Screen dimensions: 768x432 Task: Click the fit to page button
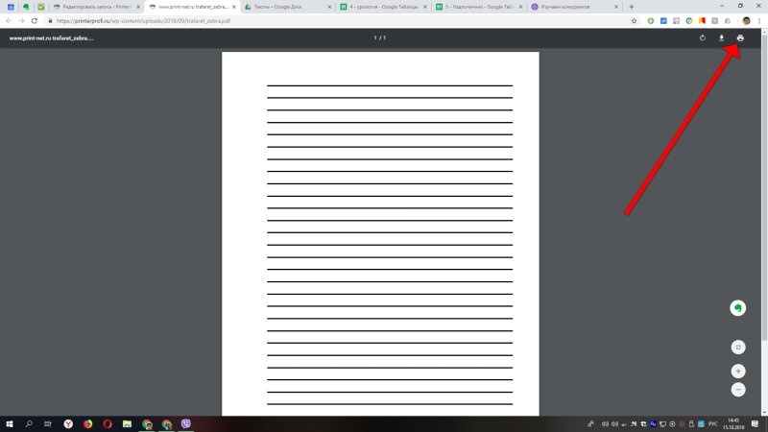pyautogui.click(x=738, y=347)
